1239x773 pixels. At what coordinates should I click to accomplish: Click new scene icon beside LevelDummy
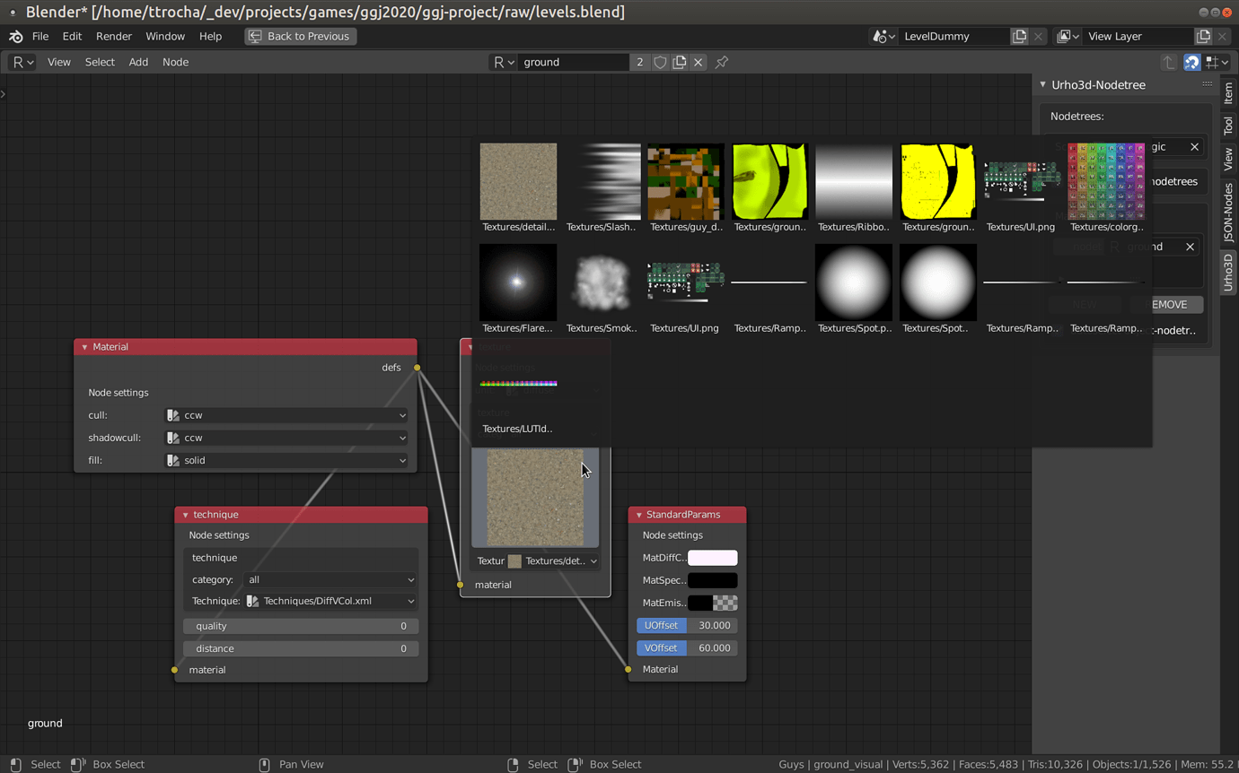[1019, 37]
